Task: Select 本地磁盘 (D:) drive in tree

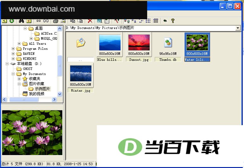Action: 29,64
